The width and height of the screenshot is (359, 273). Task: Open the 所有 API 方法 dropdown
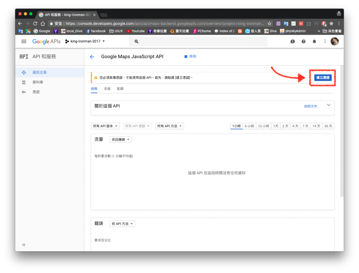[x=169, y=126]
